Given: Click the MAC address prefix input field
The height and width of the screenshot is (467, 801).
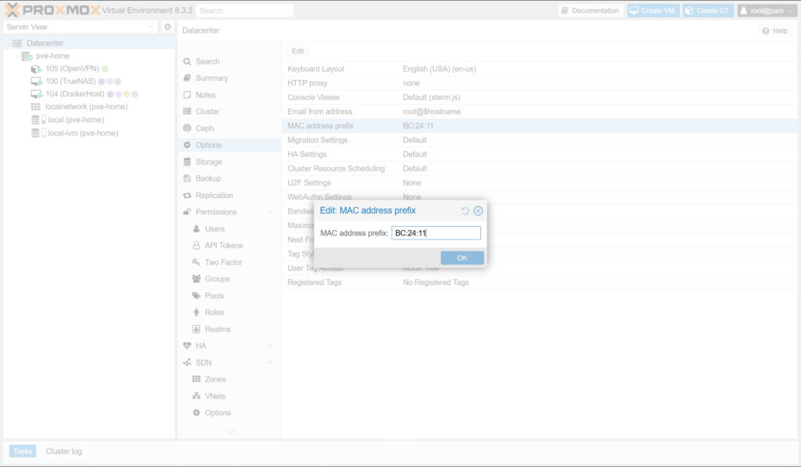Looking at the screenshot, I should point(436,233).
